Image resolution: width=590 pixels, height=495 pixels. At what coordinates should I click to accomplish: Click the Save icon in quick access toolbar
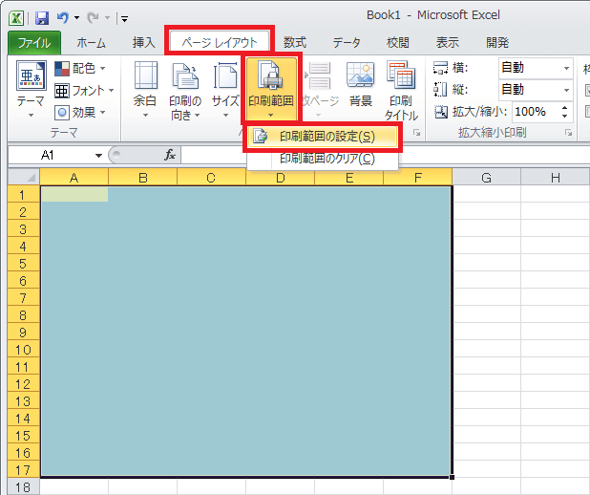click(x=41, y=17)
